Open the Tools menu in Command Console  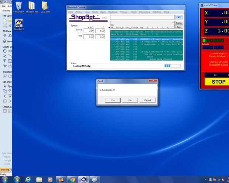[x=133, y=12]
